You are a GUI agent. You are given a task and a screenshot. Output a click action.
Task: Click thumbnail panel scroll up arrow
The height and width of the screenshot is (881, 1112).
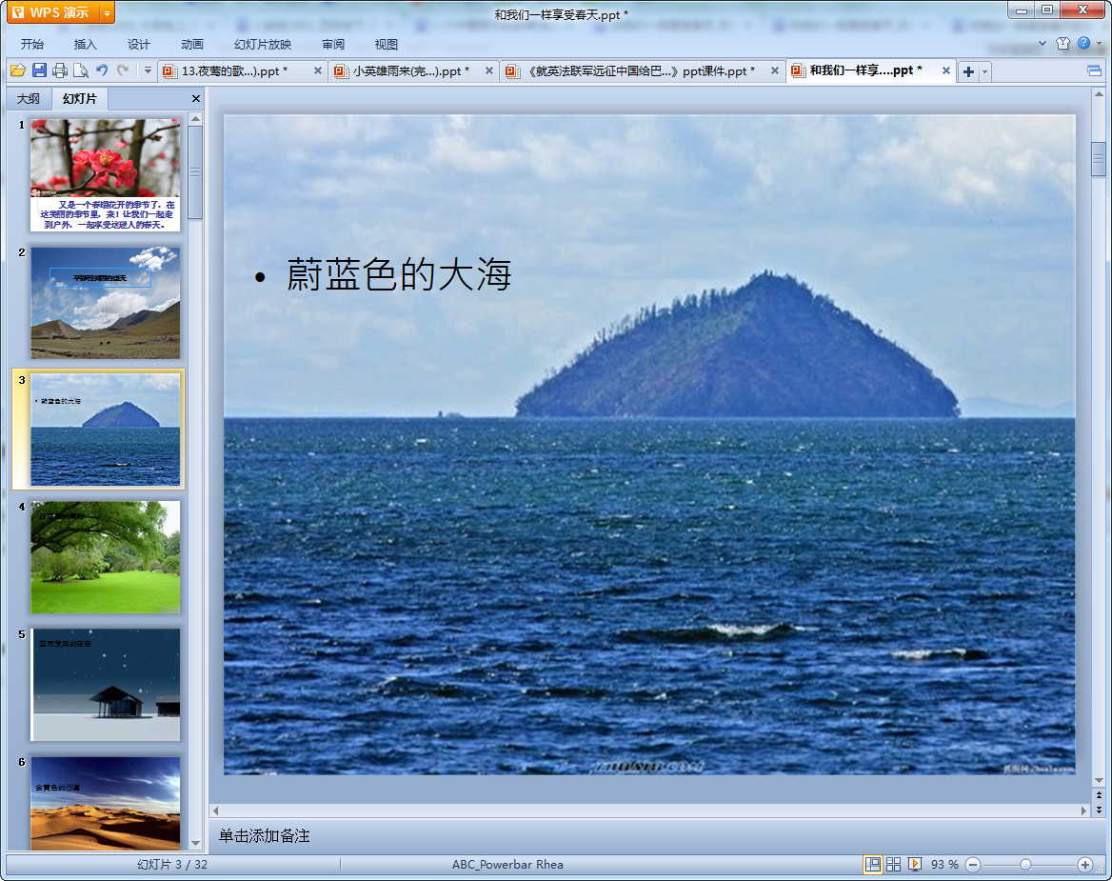click(196, 118)
